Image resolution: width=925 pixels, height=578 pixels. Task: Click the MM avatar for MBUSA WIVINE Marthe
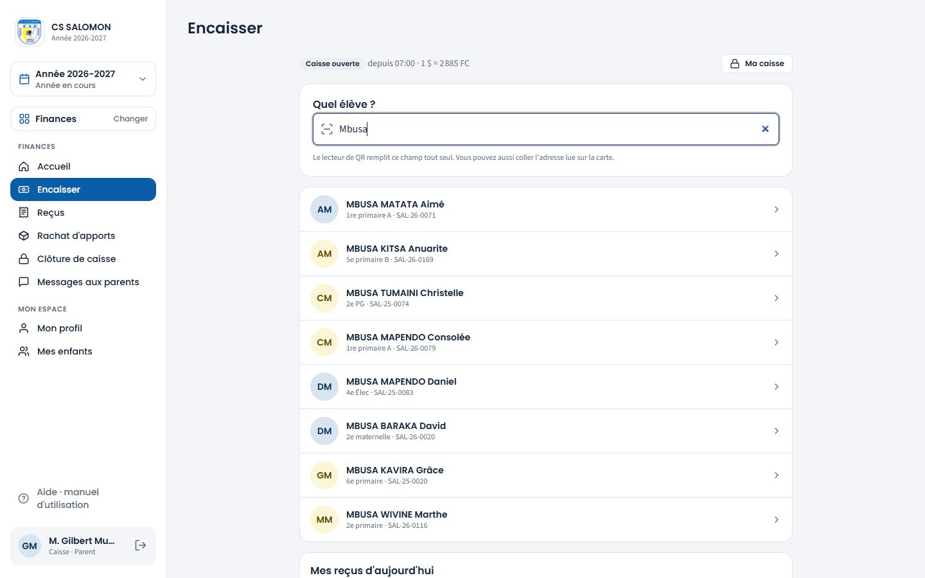pyautogui.click(x=324, y=520)
